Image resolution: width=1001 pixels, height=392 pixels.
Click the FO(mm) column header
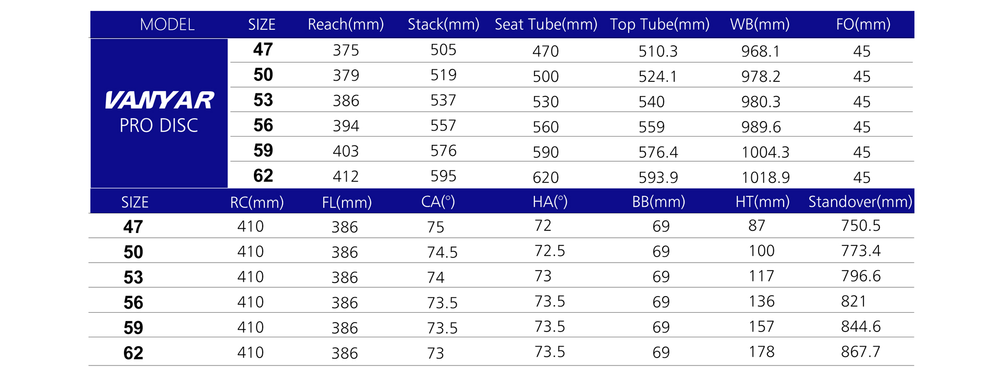coord(863,24)
